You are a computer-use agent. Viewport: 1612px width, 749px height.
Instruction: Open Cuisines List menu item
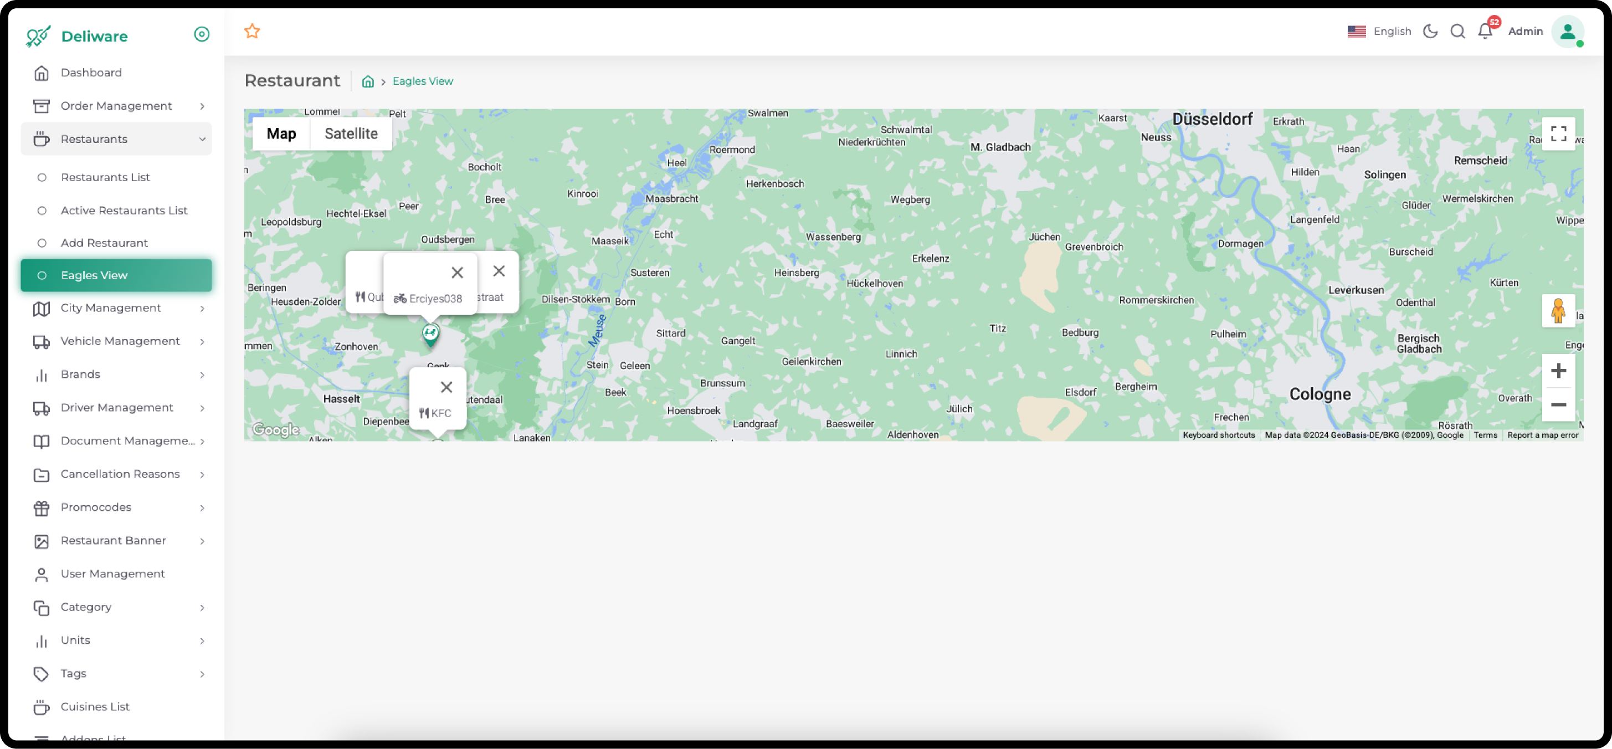coord(116,707)
